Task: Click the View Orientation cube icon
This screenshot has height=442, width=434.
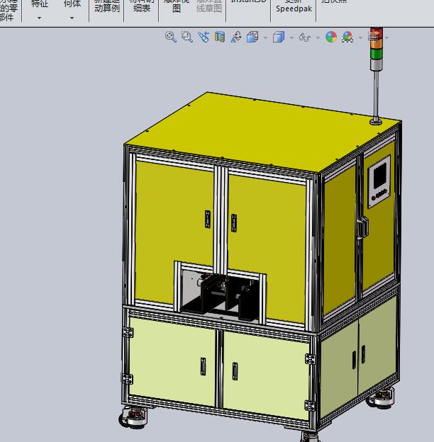Action: (x=252, y=37)
